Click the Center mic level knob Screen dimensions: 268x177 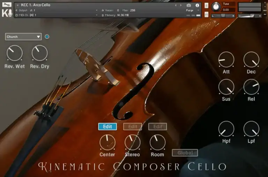(107, 142)
